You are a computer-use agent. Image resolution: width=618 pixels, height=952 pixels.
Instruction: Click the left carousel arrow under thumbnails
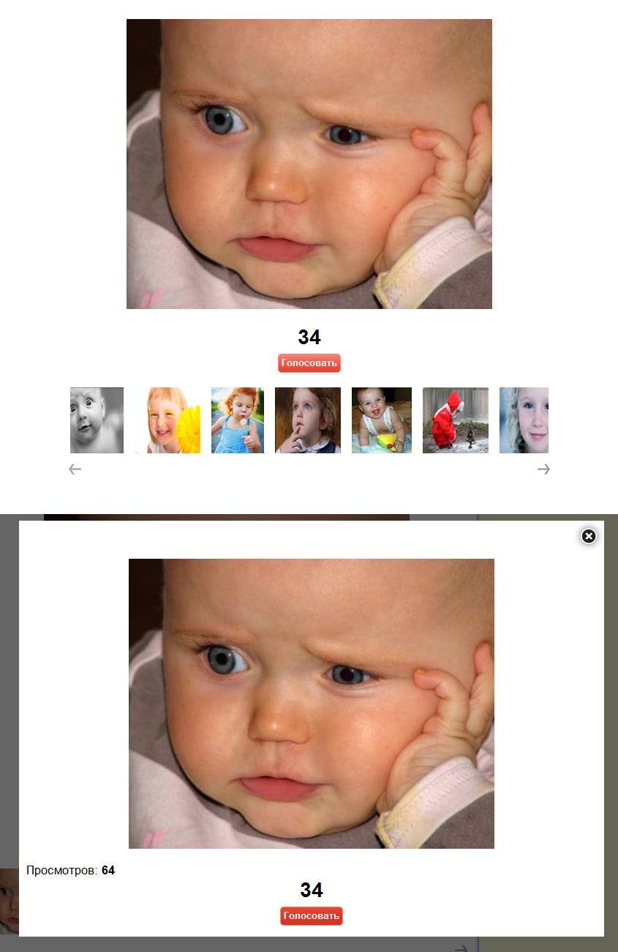tap(75, 469)
